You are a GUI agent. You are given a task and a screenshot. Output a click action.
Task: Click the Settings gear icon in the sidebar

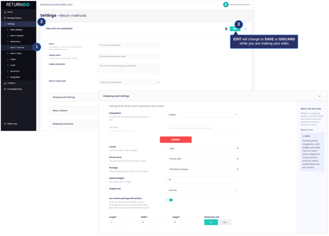5,24
